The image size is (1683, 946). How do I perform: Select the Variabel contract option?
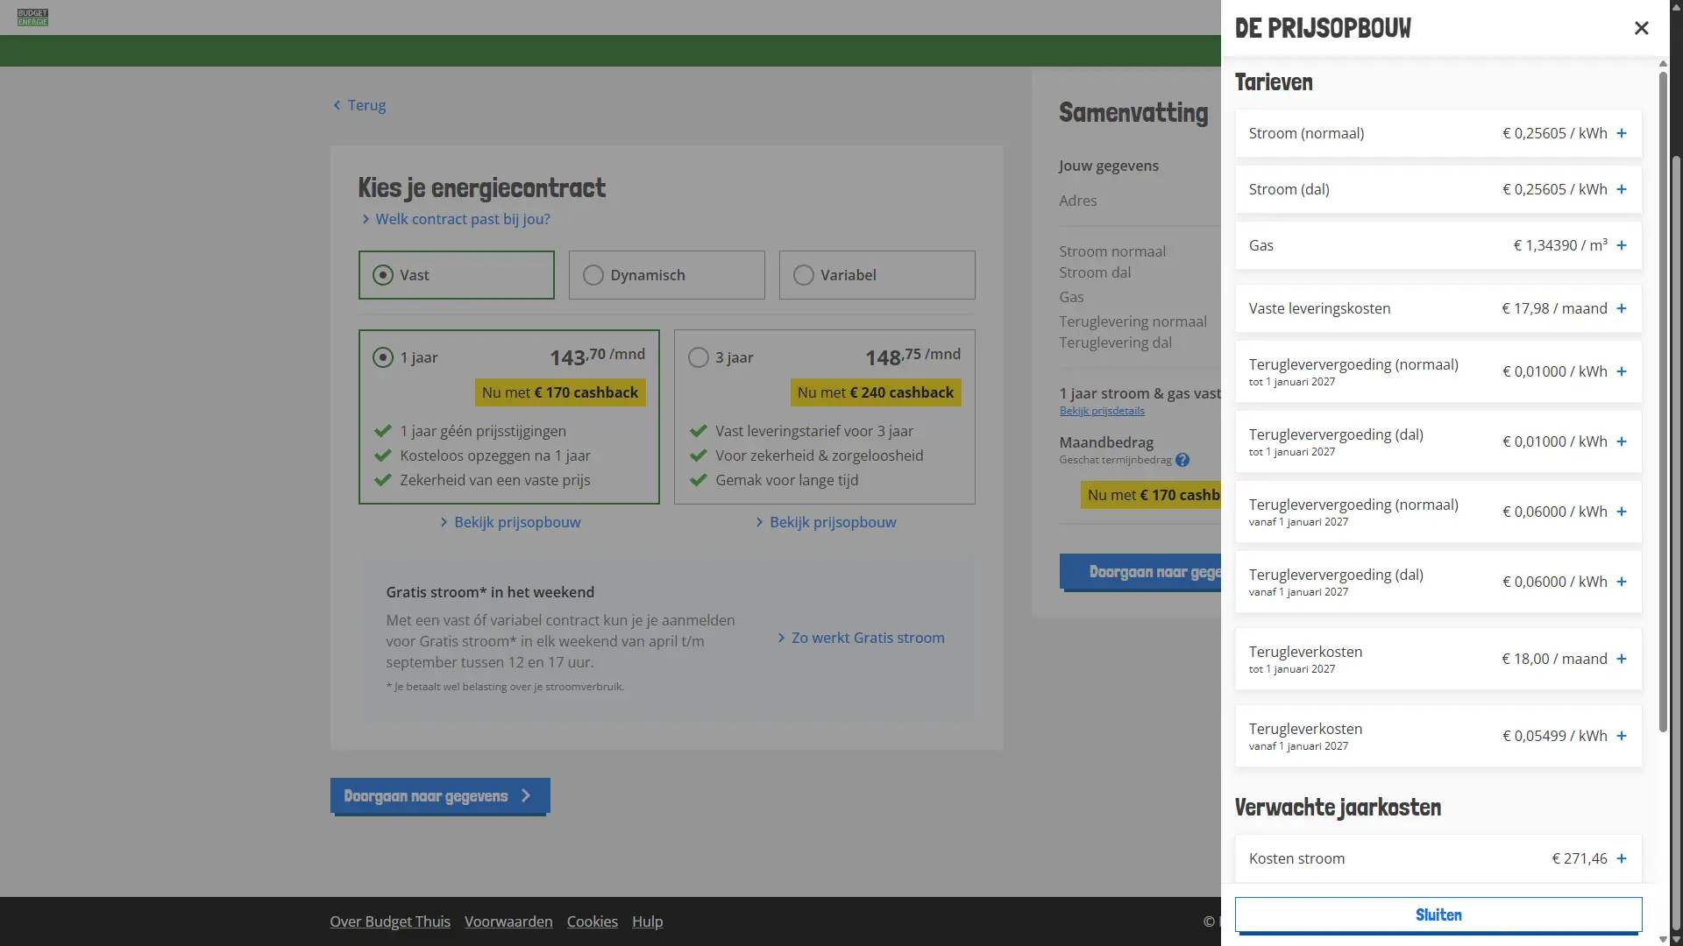click(877, 275)
